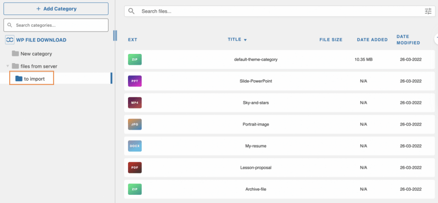Select the My-resume file row

pyautogui.click(x=256, y=146)
